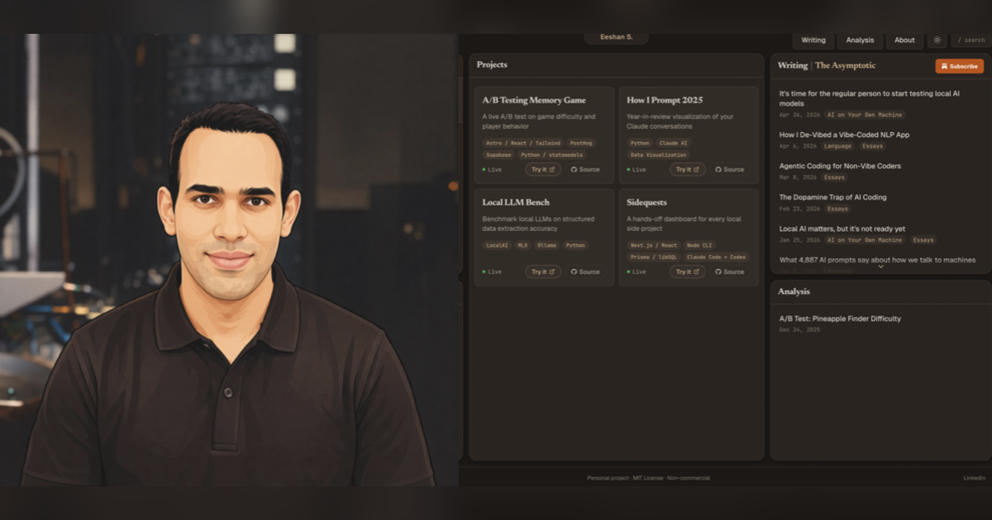Image resolution: width=992 pixels, height=520 pixels.
Task: Open the Writing nav tab
Action: [813, 40]
